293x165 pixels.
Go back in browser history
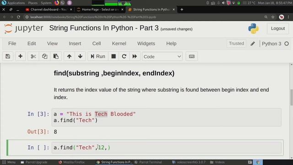[5, 17]
